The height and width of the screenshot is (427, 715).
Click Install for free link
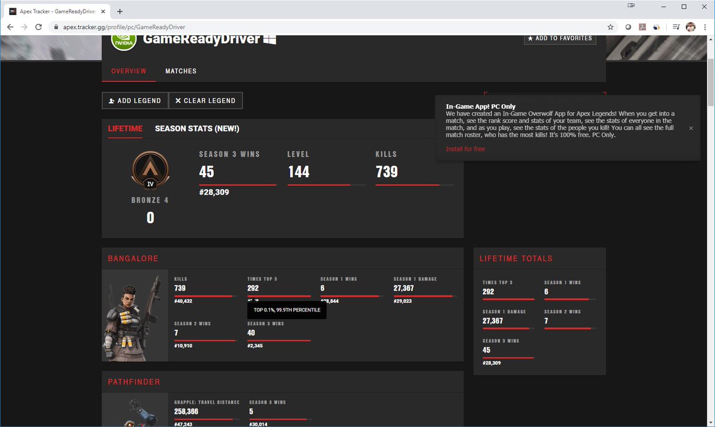pyautogui.click(x=465, y=149)
